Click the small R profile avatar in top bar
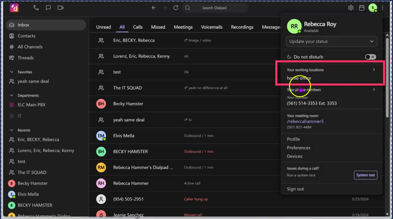Screen dimensions: 393x219 coord(372,8)
